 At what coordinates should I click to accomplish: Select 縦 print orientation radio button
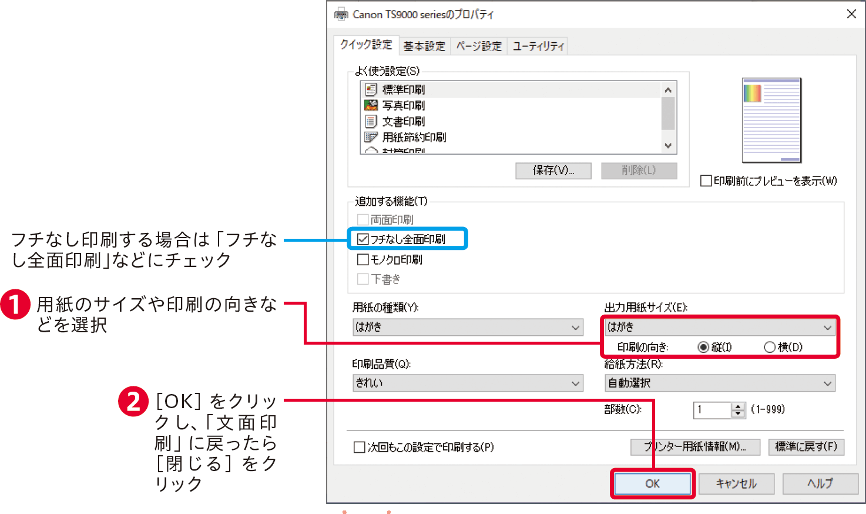[x=703, y=347]
